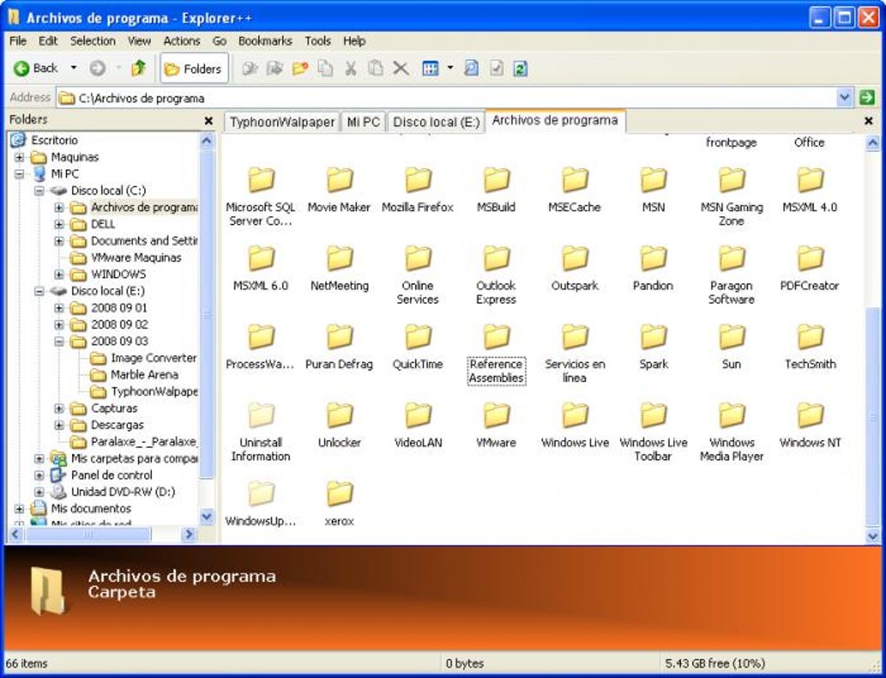Click the green Go arrow by address bar
This screenshot has height=678, width=886.
click(x=867, y=97)
